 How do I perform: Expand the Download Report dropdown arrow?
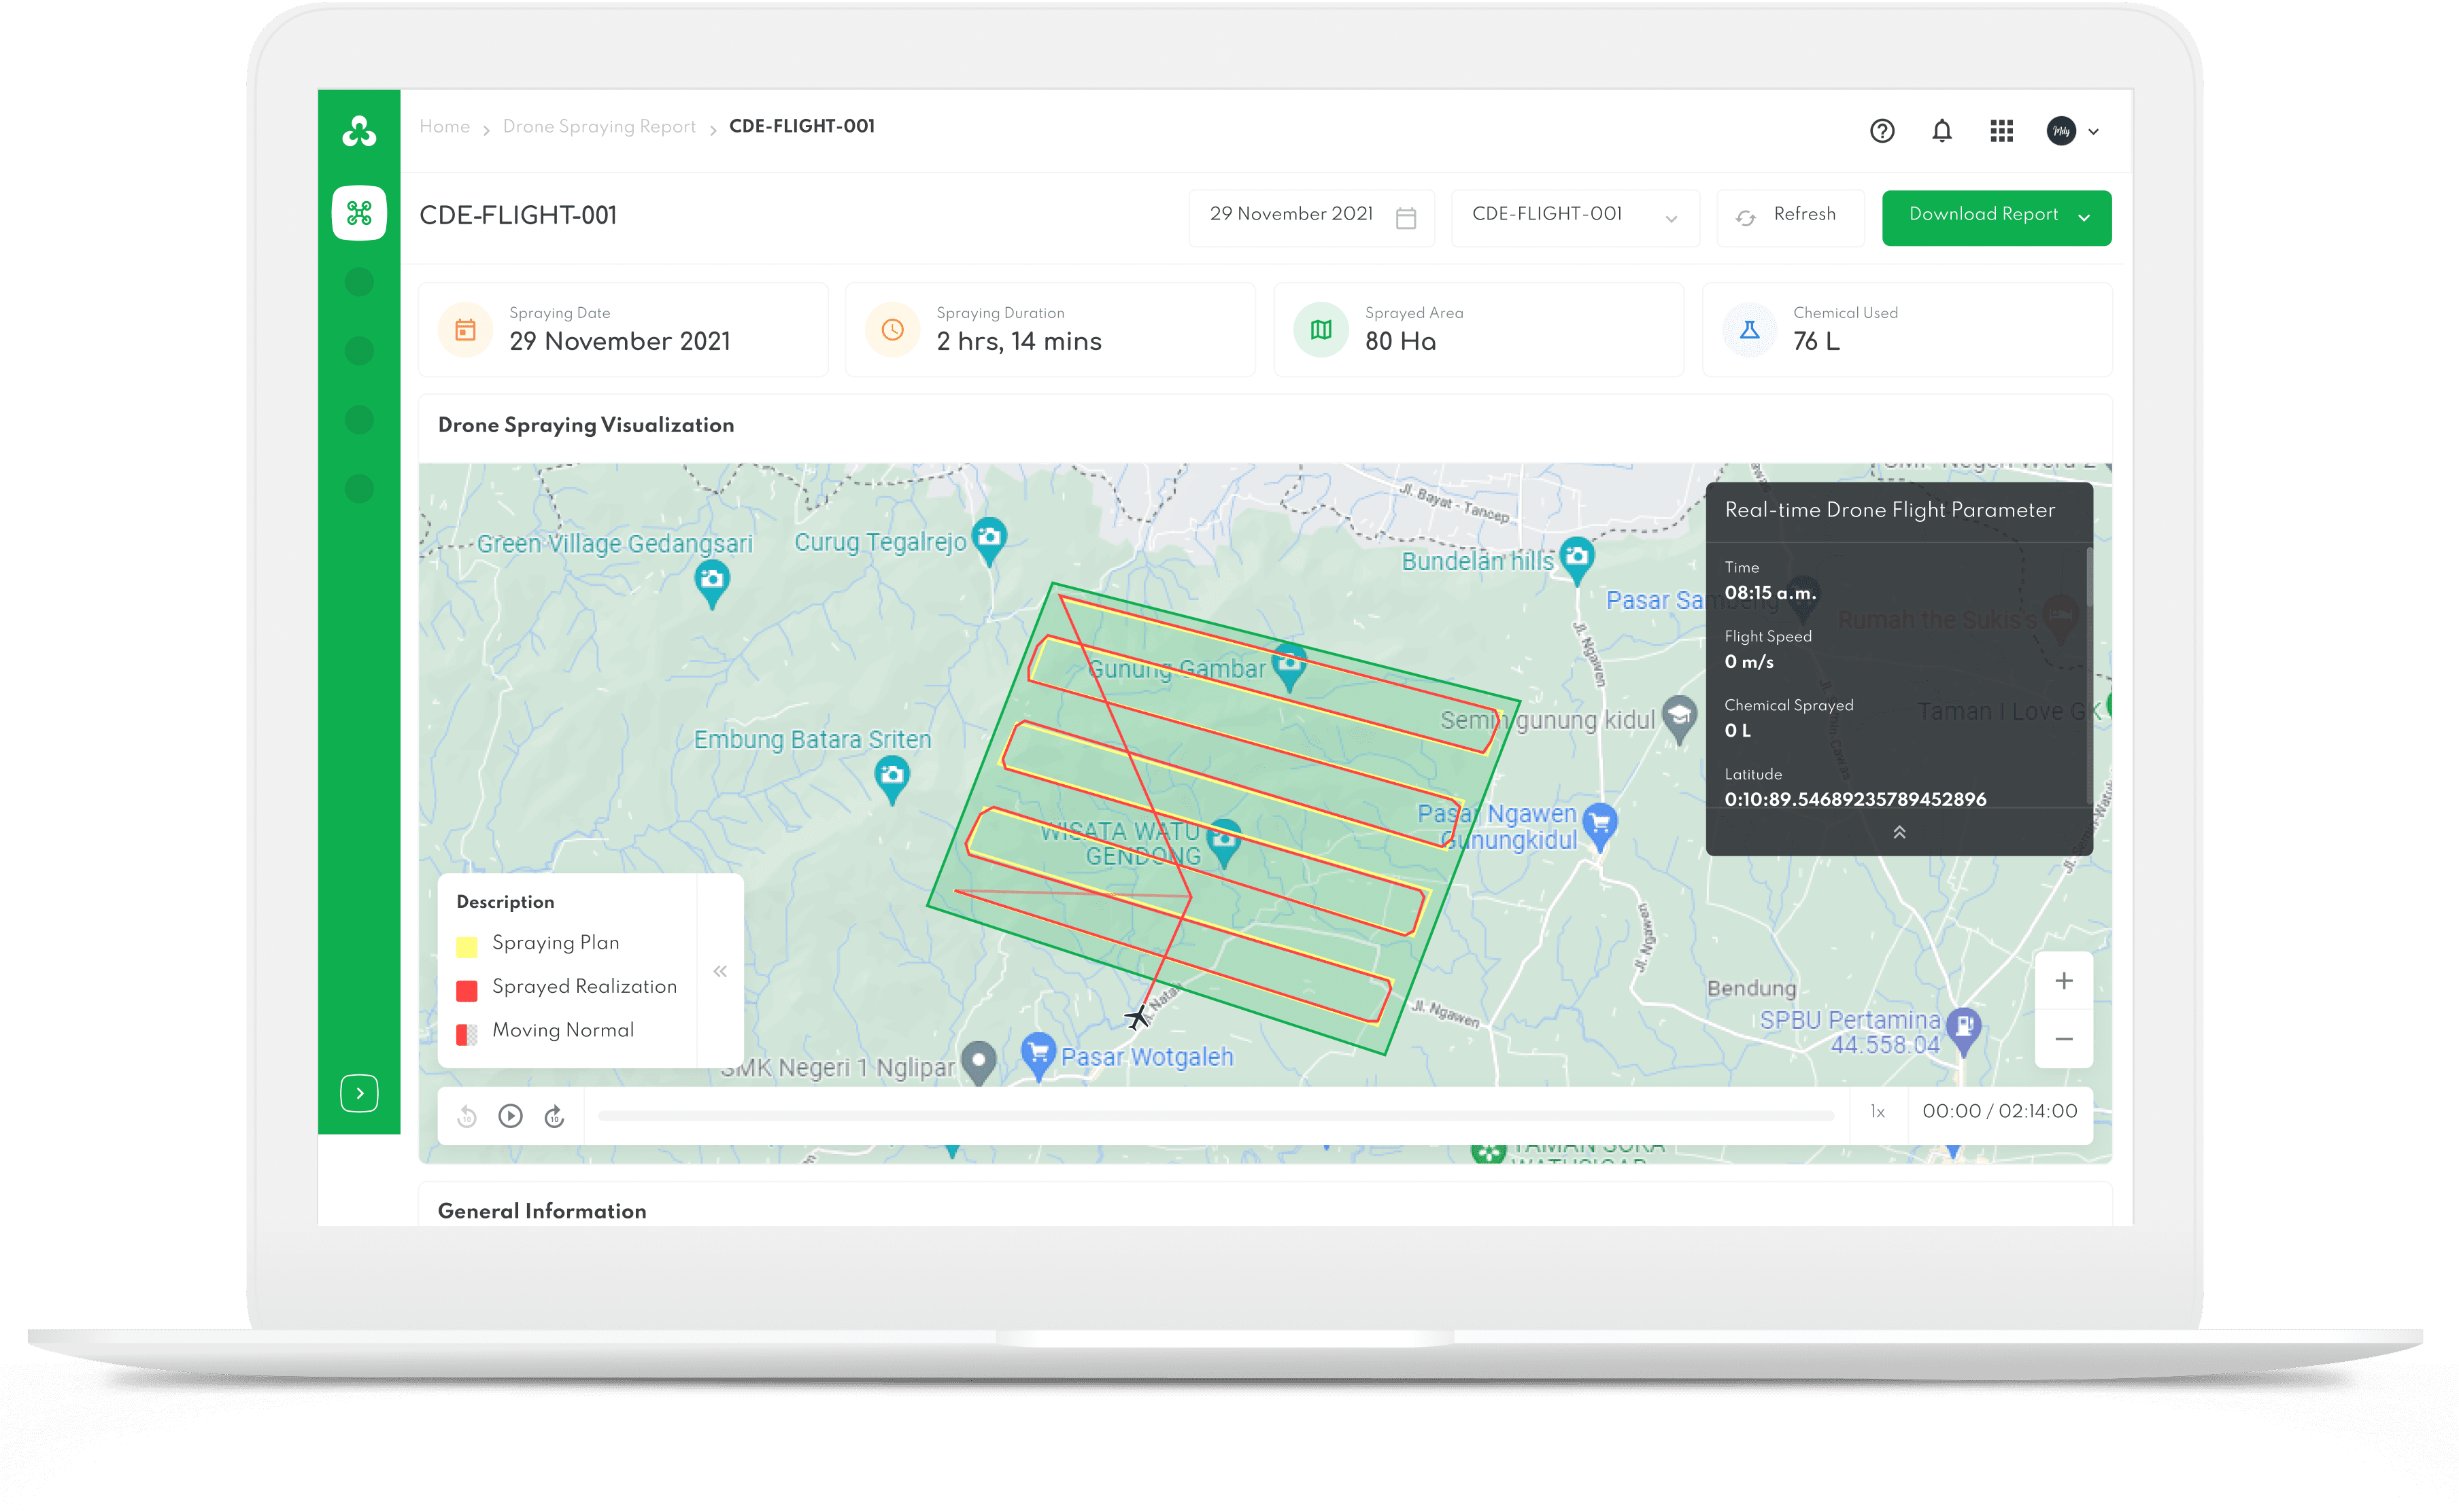(2084, 217)
